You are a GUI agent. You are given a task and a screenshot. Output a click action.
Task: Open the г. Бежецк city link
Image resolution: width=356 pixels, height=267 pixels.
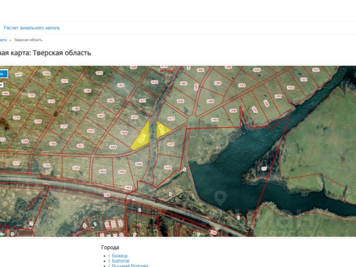118,256
